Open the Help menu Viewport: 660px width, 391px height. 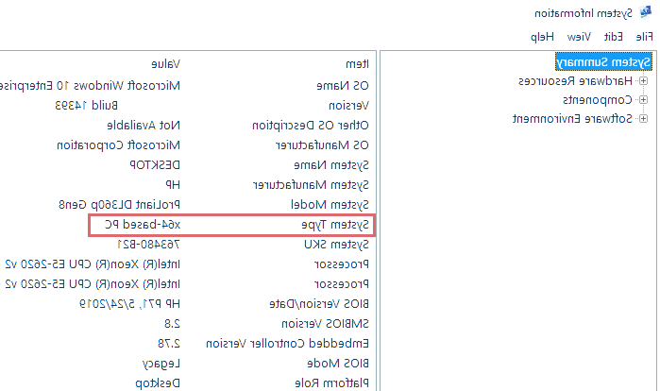click(542, 36)
